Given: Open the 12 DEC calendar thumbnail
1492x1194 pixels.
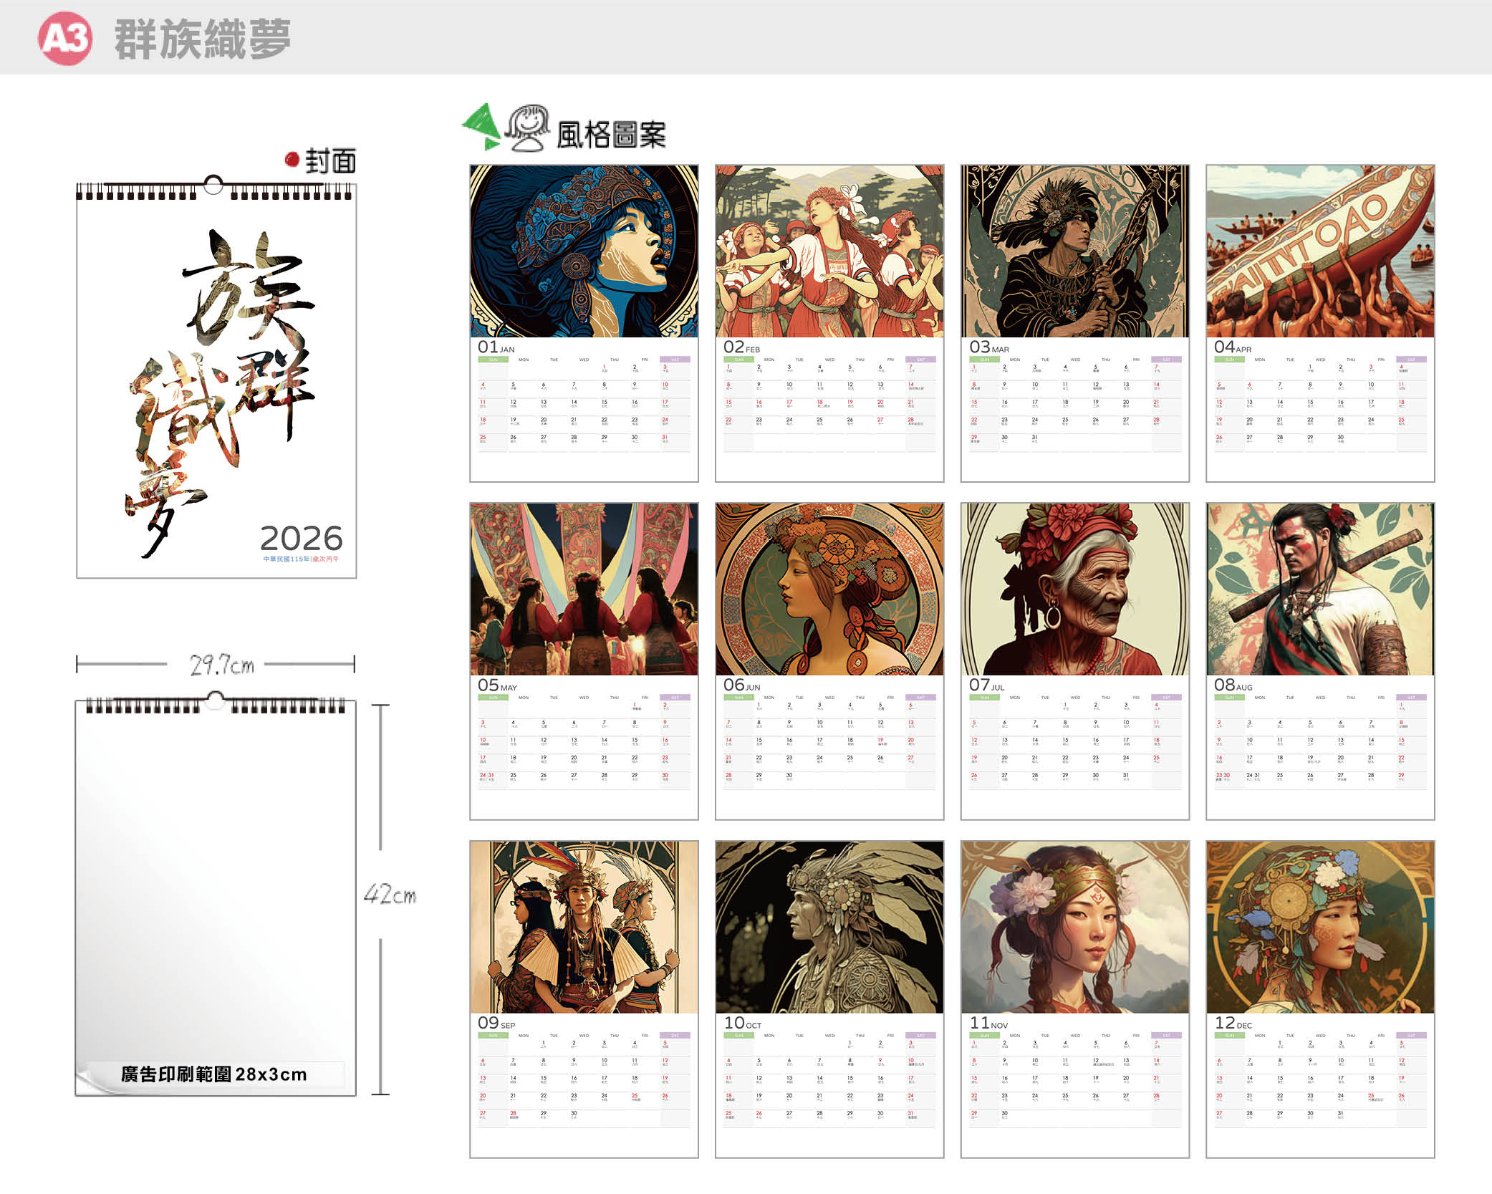Looking at the screenshot, I should [1320, 999].
